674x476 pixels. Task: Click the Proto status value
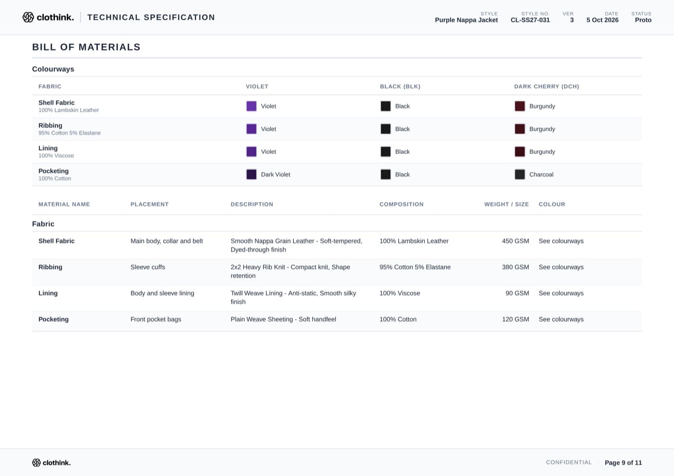(x=643, y=20)
